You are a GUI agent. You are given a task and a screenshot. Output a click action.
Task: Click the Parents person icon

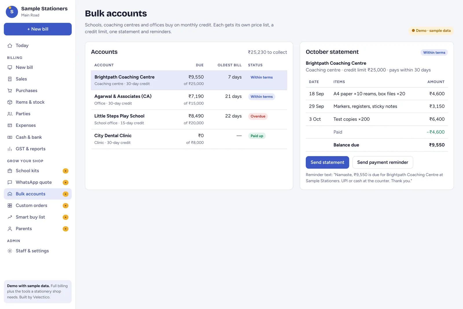[x=10, y=228]
